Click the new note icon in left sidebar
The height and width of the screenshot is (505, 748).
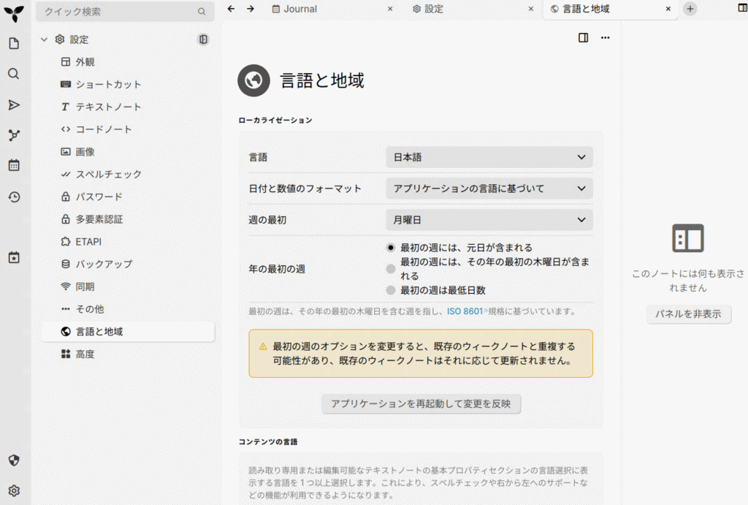pos(14,44)
